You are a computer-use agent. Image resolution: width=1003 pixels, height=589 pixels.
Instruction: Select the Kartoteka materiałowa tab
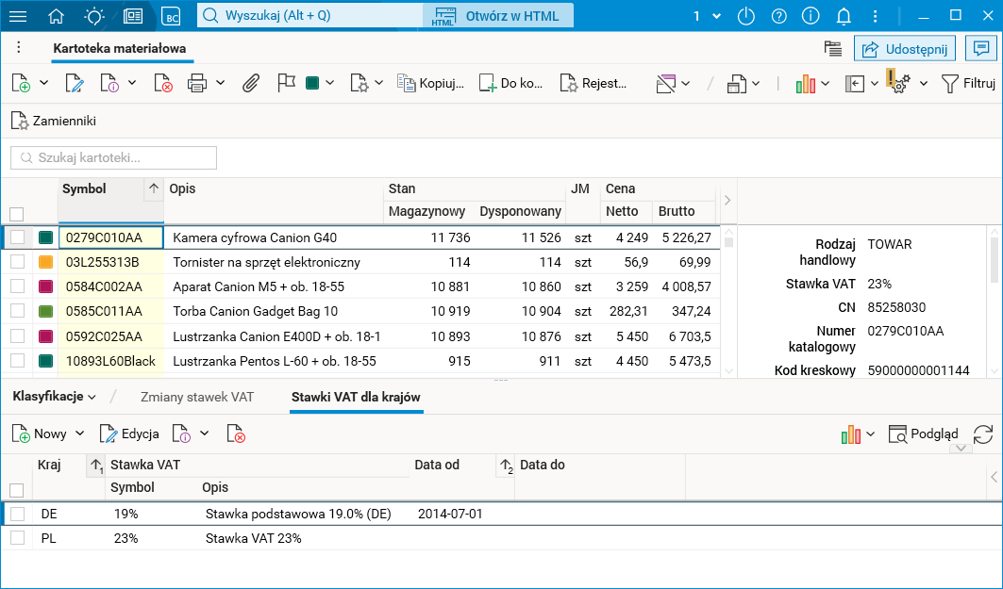tap(120, 48)
